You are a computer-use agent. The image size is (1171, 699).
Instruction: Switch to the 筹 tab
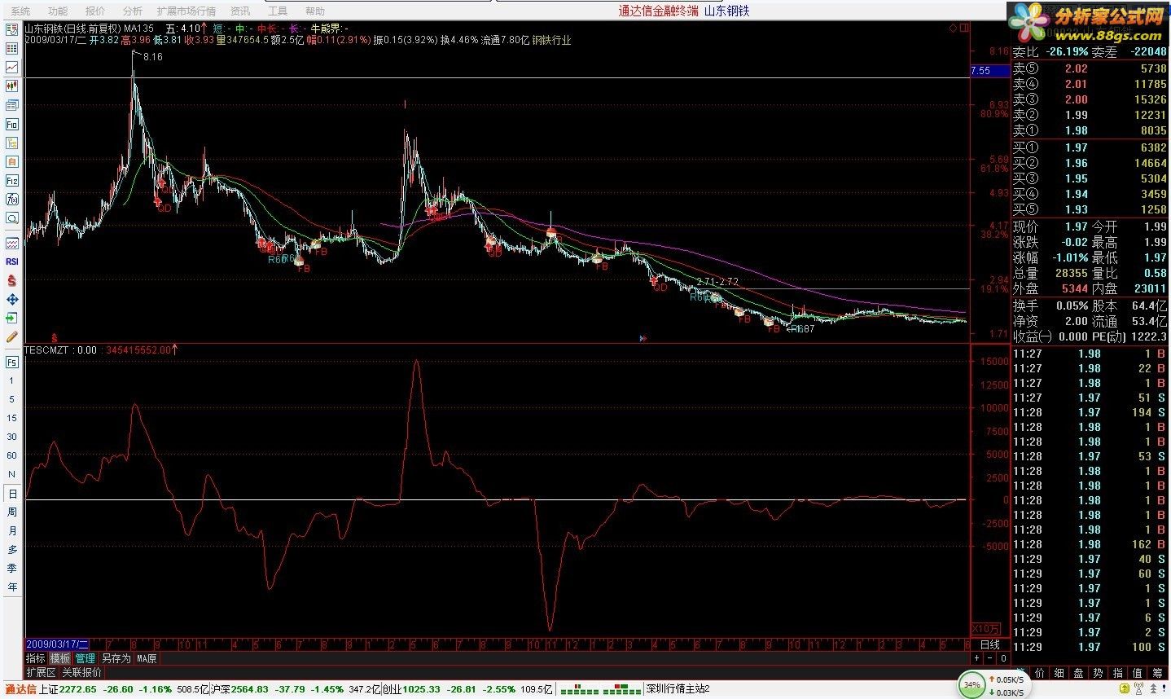tap(1159, 673)
